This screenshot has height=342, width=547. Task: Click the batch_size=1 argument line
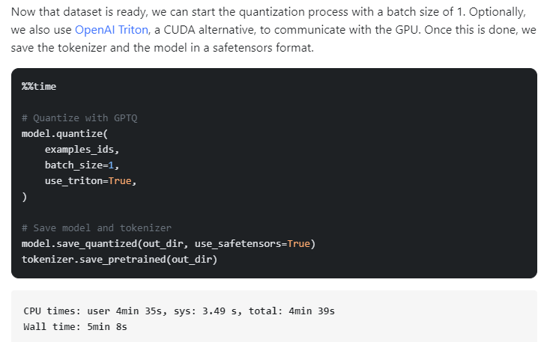pyautogui.click(x=82, y=165)
